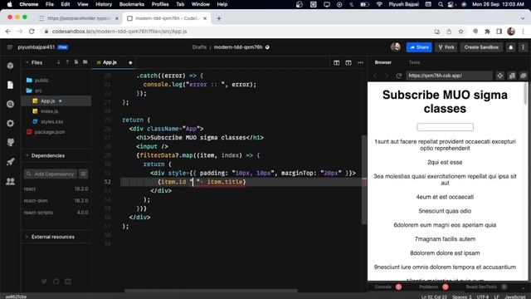This screenshot has width=531, height=299.
Task: Click the Drafts breadcrumb link
Action: tap(199, 47)
